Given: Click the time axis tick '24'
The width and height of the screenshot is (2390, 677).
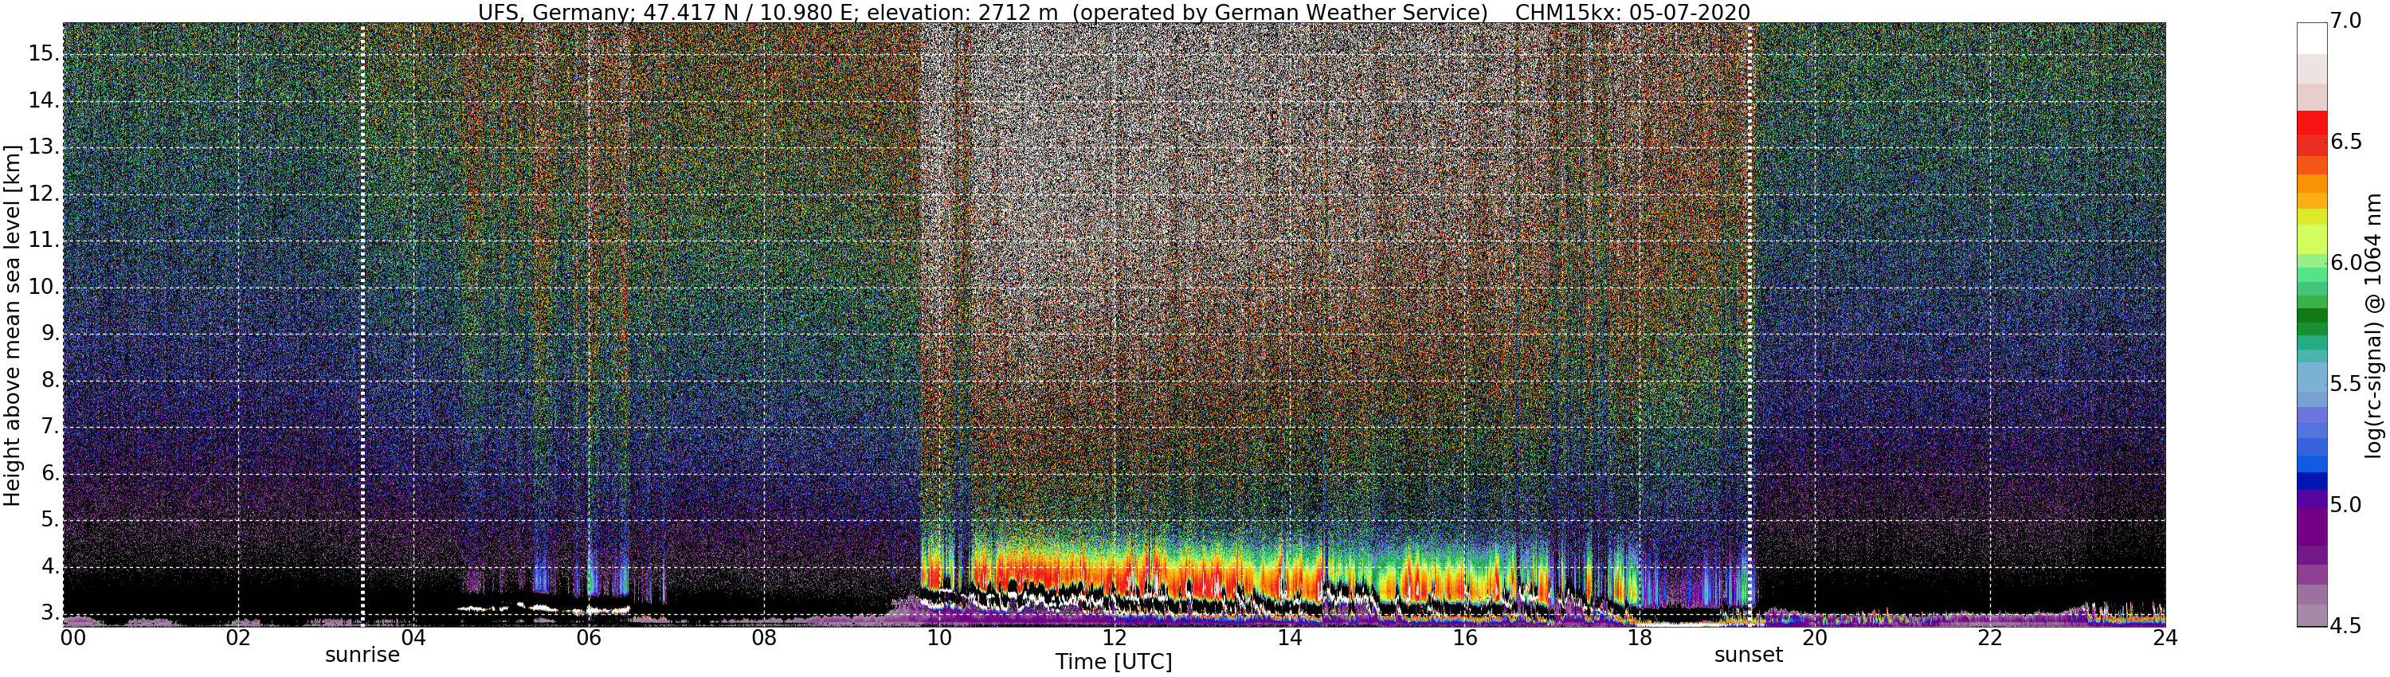Looking at the screenshot, I should 2165,638.
